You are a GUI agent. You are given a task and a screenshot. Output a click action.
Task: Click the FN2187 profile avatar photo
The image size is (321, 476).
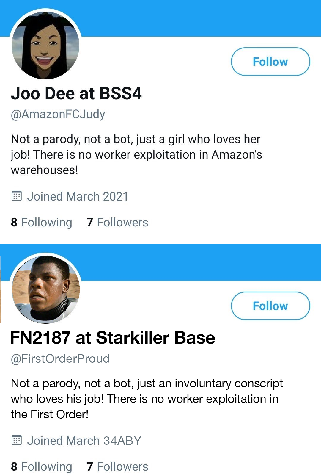click(x=45, y=289)
